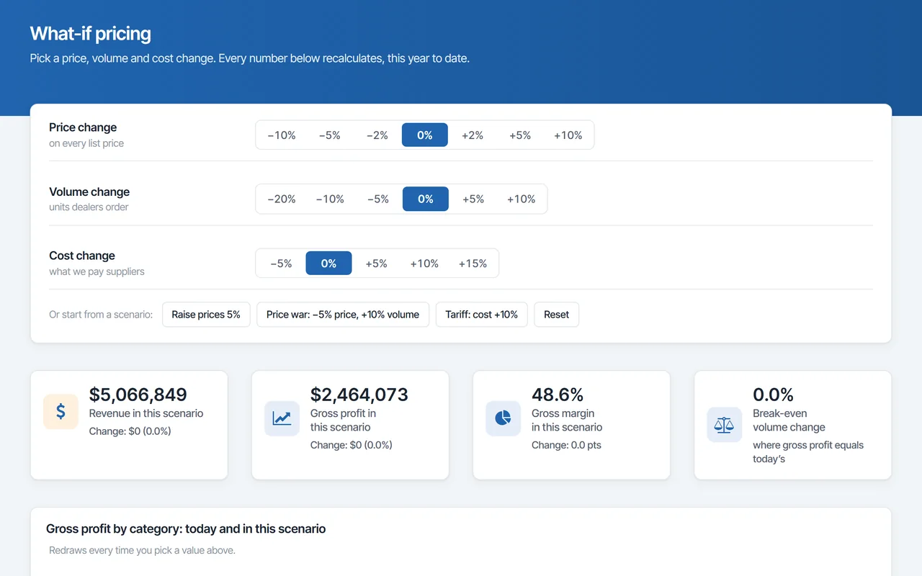Apply the Tariff: cost +10% scenario
The width and height of the screenshot is (922, 576).
pyautogui.click(x=482, y=315)
